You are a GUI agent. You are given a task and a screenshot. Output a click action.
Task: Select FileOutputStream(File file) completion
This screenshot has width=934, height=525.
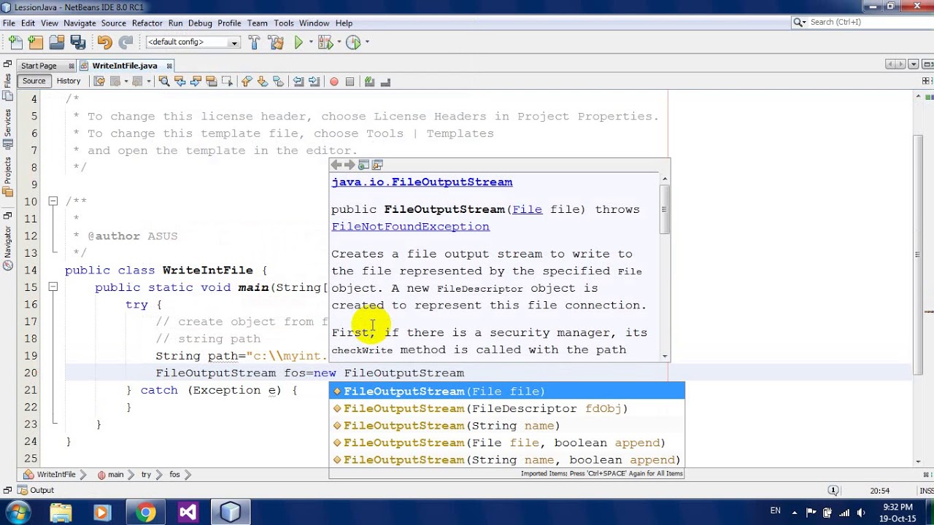coord(506,392)
